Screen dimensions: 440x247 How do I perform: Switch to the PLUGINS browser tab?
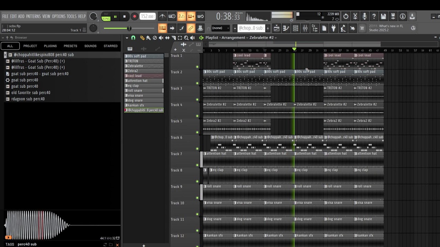50,46
